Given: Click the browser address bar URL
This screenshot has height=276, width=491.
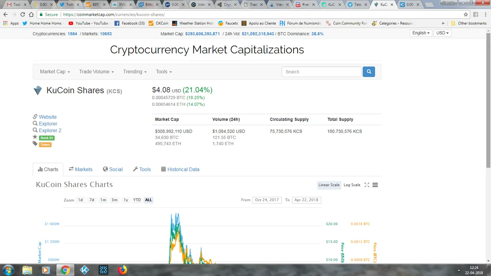Looking at the screenshot, I should (x=114, y=15).
